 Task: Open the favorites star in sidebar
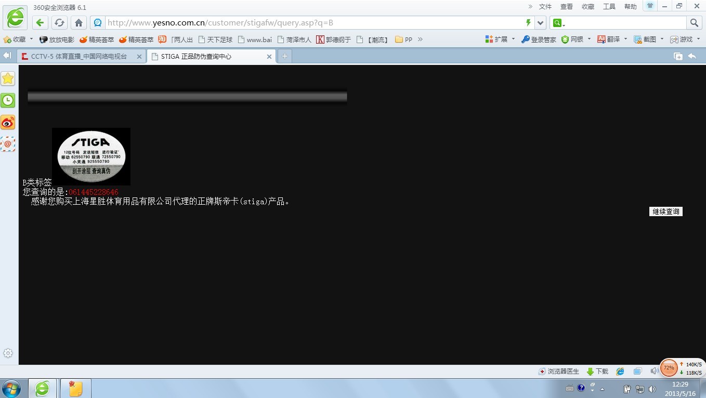(x=8, y=78)
